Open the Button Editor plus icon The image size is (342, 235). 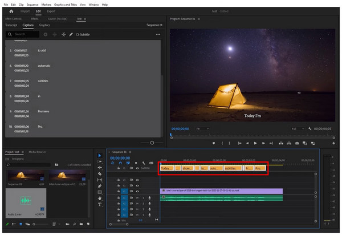(x=333, y=143)
